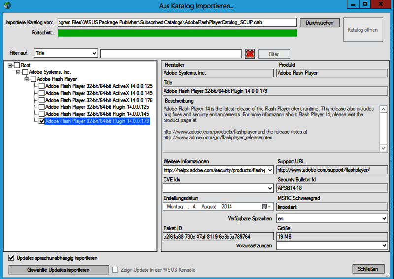The height and width of the screenshot is (279, 394).
Task: Click the Hersteller field Adobe Systems, Inc.
Action: [218, 73]
